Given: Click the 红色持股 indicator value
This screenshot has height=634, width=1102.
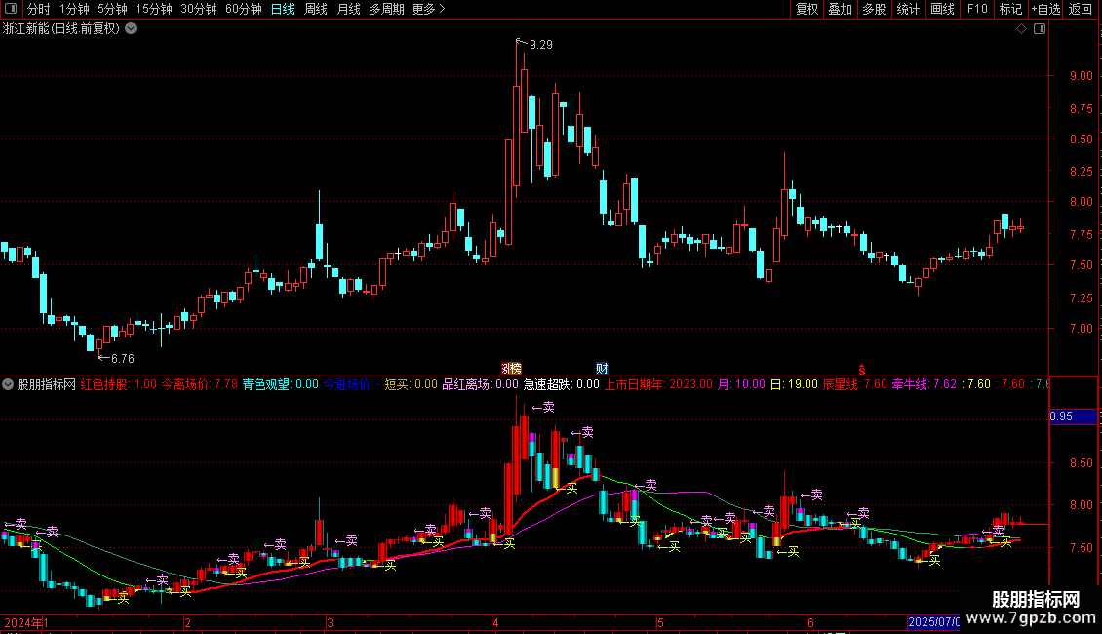Looking at the screenshot, I should 119,384.
